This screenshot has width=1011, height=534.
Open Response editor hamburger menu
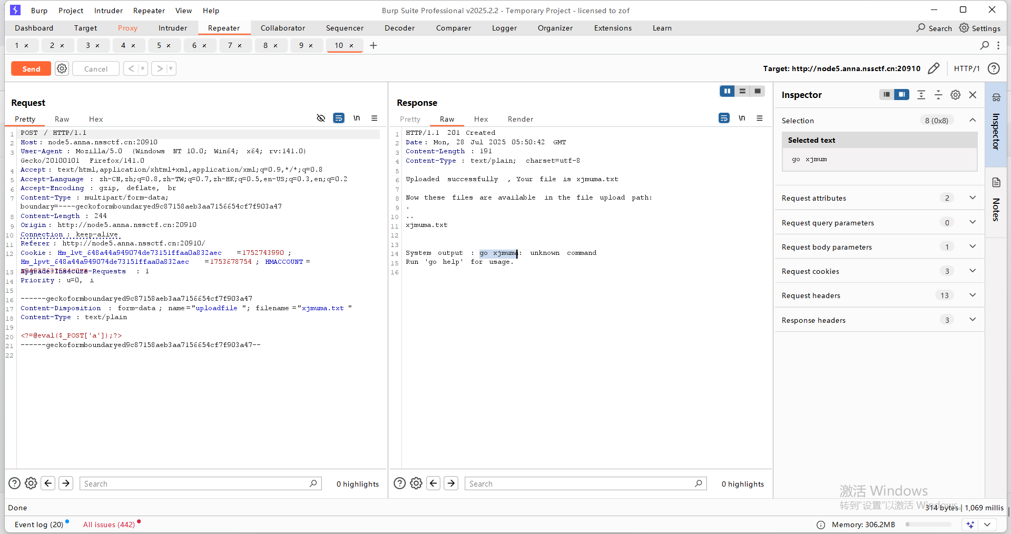click(x=760, y=118)
